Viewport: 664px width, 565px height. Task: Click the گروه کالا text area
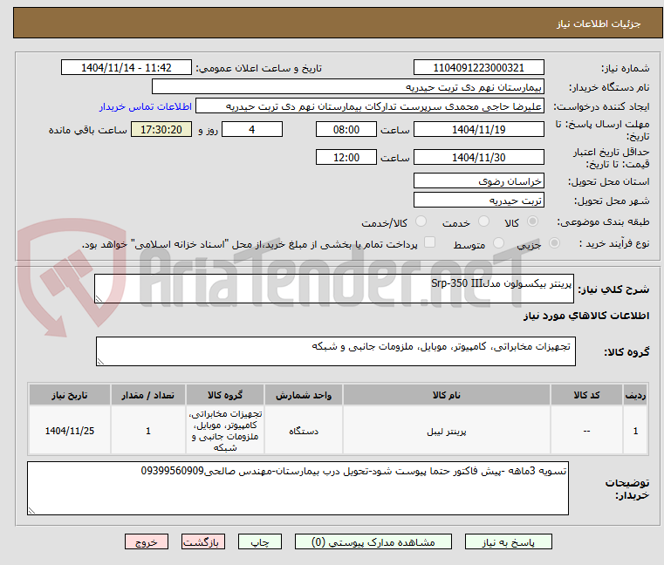point(335,351)
